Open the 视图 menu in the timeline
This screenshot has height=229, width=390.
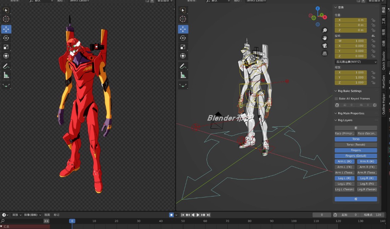point(47,215)
